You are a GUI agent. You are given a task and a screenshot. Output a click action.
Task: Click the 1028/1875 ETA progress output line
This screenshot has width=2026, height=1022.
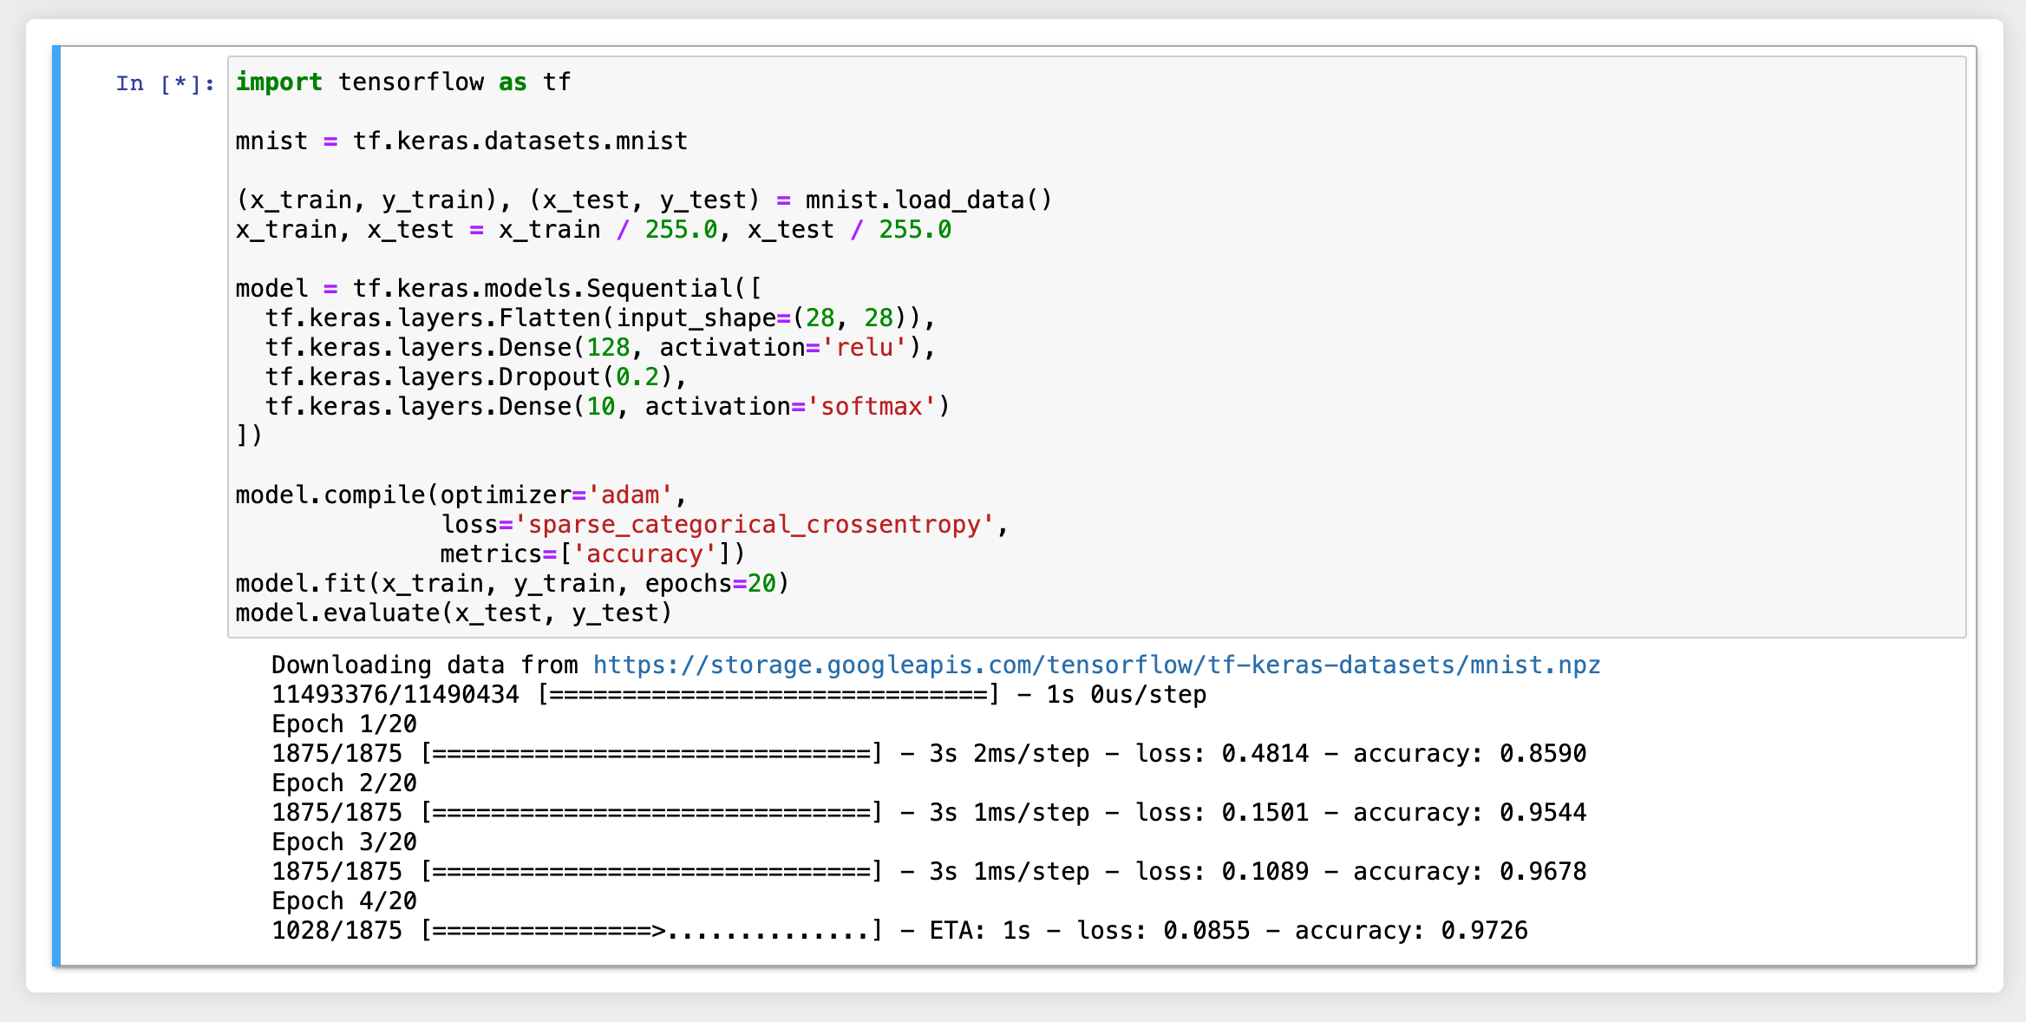tap(899, 931)
